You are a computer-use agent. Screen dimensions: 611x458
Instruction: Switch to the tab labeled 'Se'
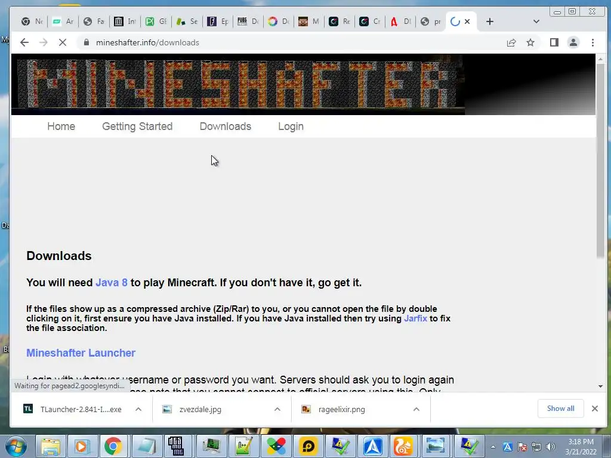[x=186, y=21]
